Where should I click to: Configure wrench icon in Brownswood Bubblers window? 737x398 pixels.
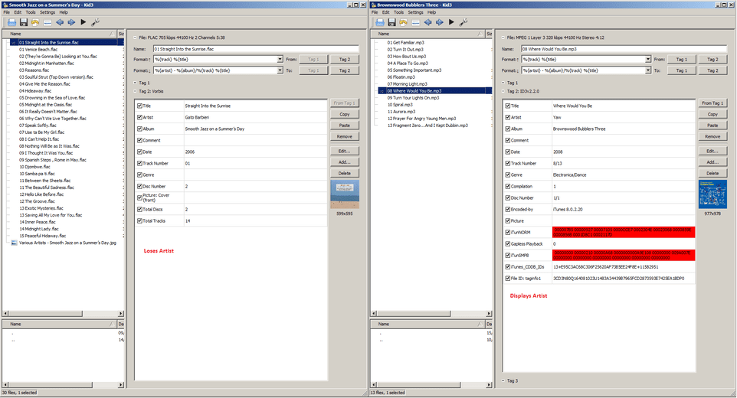tap(463, 22)
